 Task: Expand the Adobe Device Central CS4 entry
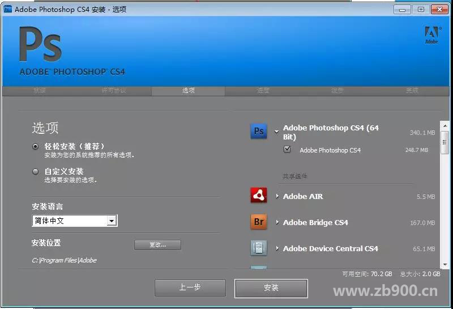tap(277, 248)
